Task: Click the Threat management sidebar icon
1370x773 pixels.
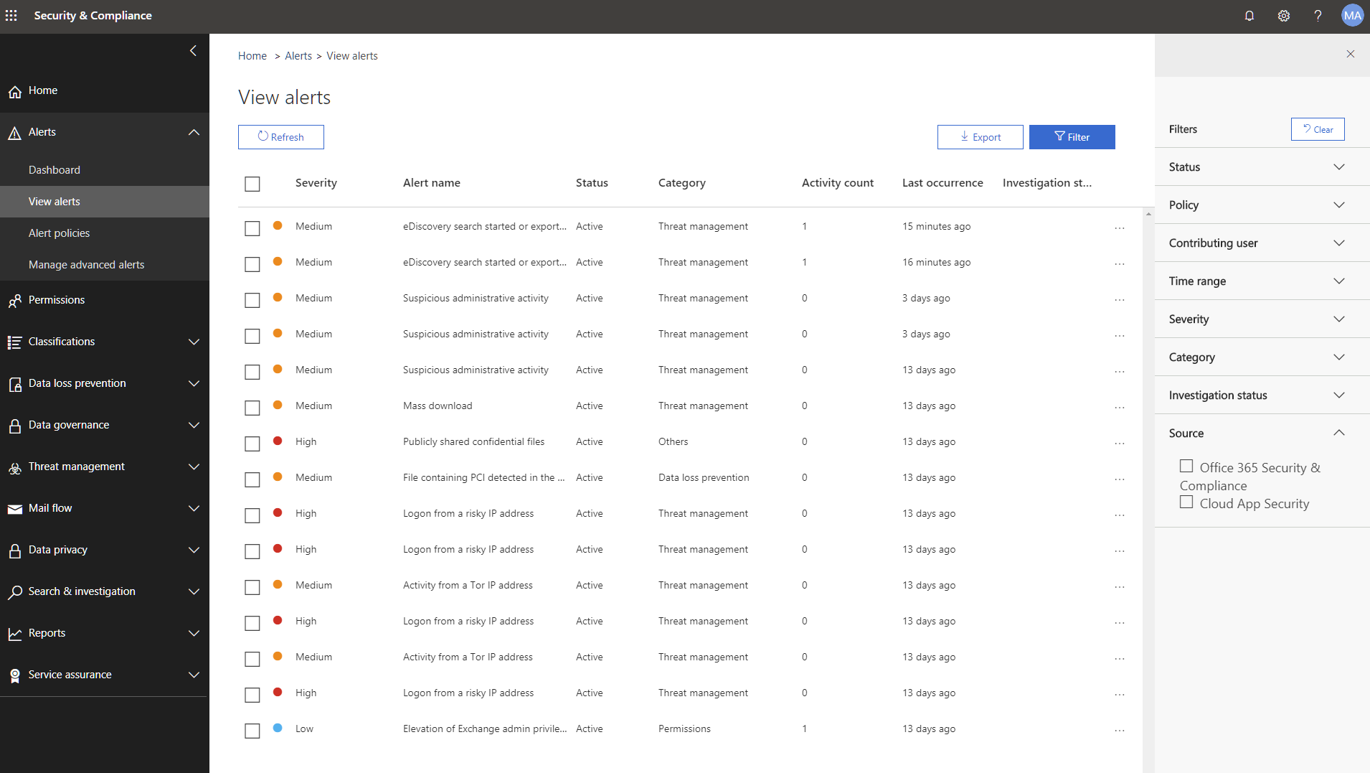Action: 14,467
